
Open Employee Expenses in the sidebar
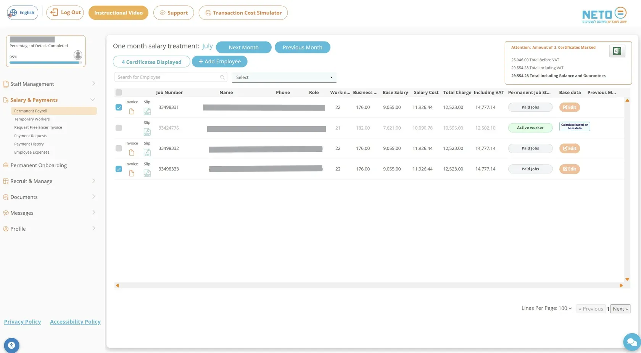point(32,152)
